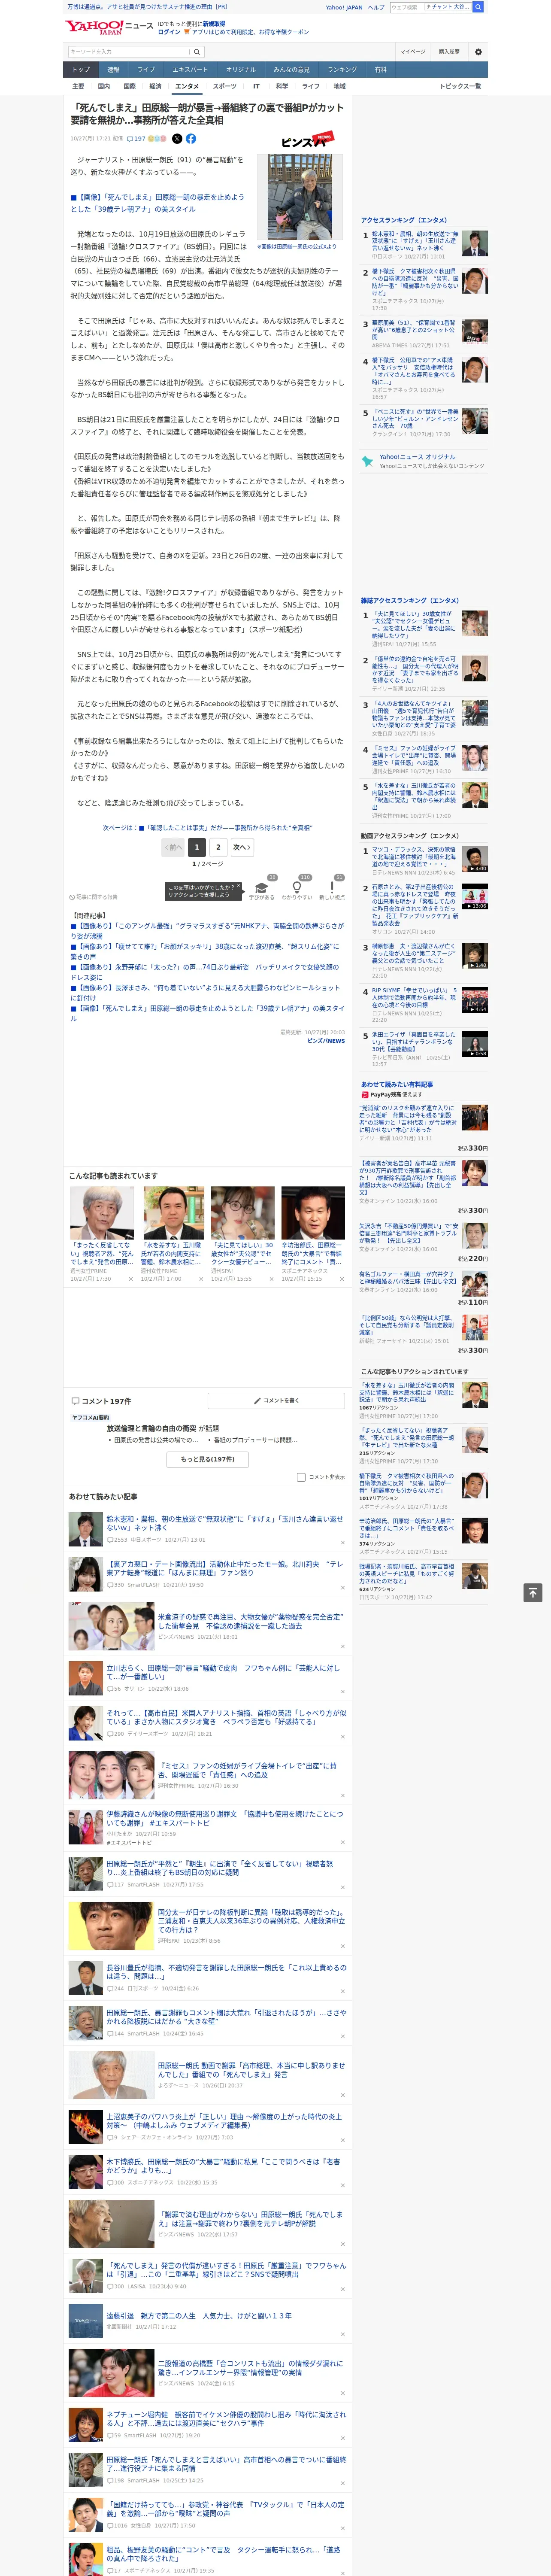This screenshot has width=551, height=2576.
Task: Click the マイページ link
Action: point(413,52)
